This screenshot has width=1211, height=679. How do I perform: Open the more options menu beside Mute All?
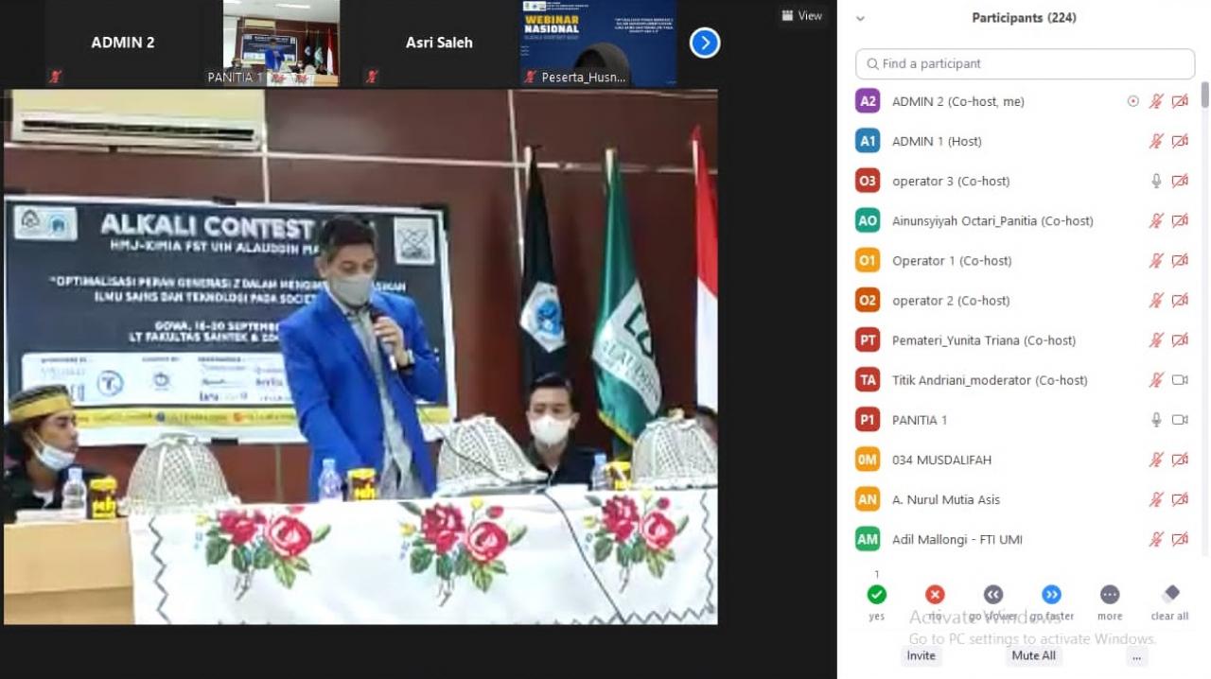[x=1136, y=656]
